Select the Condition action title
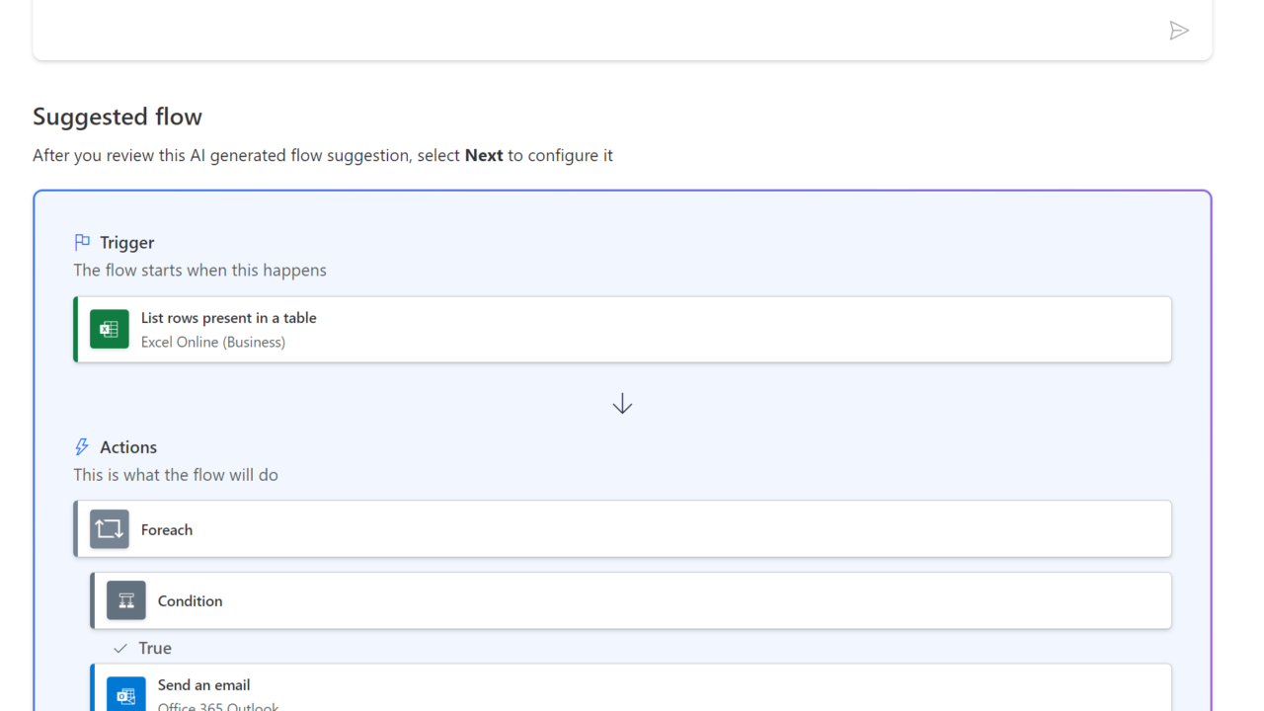 190,601
